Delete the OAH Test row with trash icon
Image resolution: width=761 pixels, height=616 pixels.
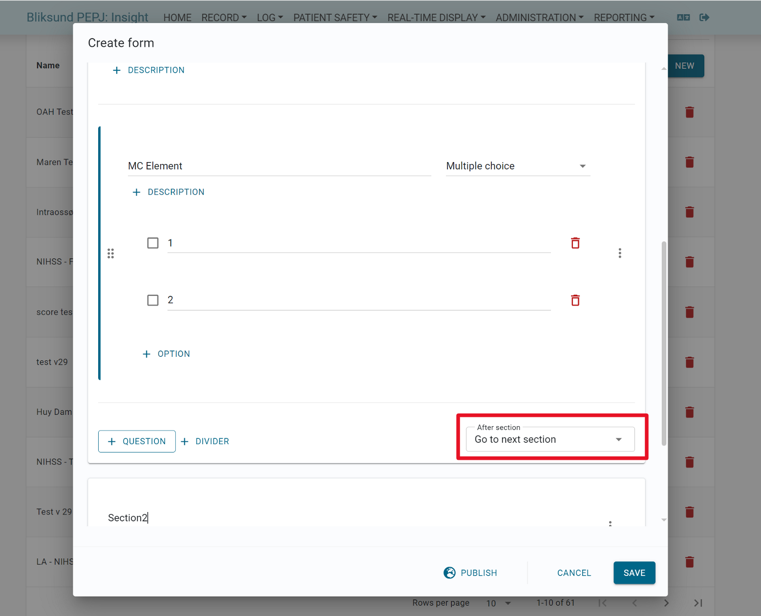point(690,112)
